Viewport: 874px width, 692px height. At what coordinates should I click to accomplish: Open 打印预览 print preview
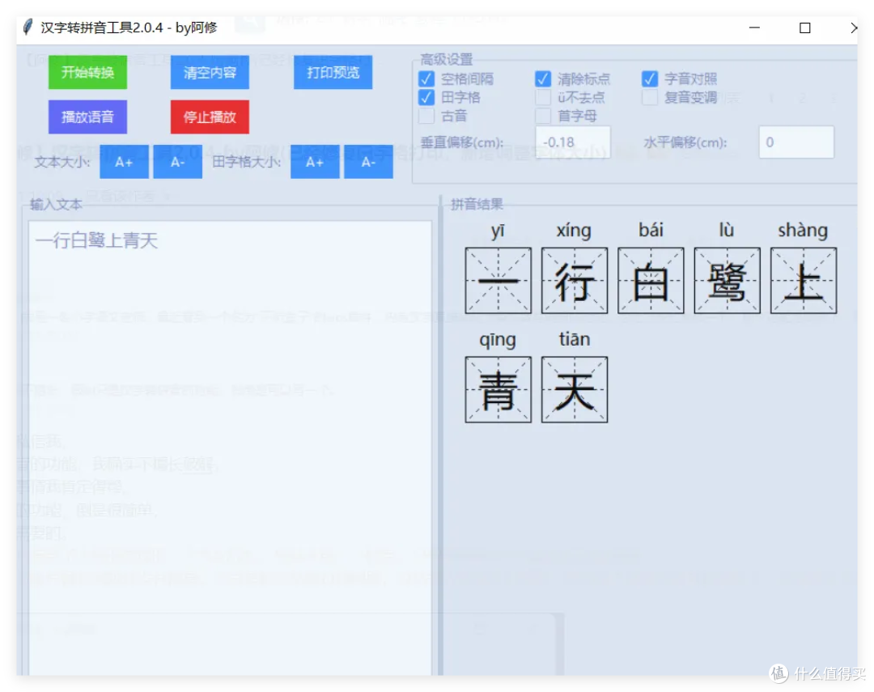pos(333,73)
